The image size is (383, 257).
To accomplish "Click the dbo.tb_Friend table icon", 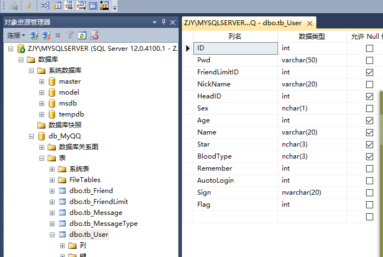I will pyautogui.click(x=62, y=191).
